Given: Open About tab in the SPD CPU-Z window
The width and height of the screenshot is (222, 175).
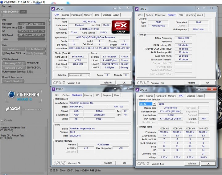Looking at the screenshot, I should pos(200,96).
